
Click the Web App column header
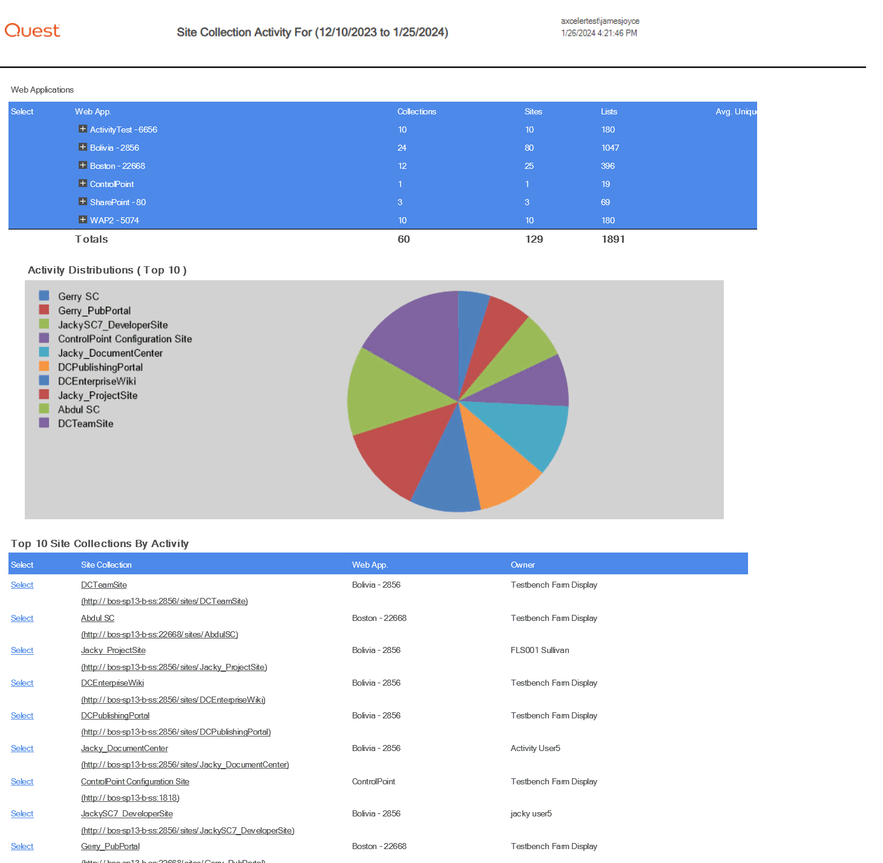[x=93, y=111]
